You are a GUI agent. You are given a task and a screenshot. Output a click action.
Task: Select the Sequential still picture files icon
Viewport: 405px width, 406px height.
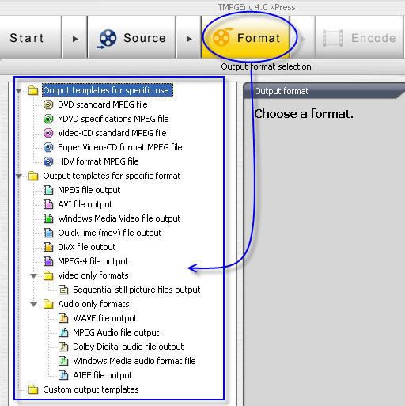63,290
